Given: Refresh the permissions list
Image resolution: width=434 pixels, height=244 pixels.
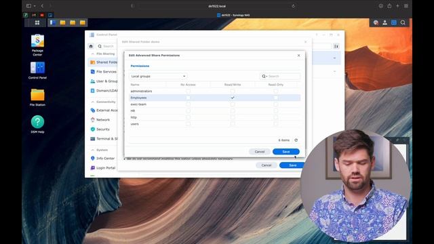Looking at the screenshot, I should click(296, 140).
